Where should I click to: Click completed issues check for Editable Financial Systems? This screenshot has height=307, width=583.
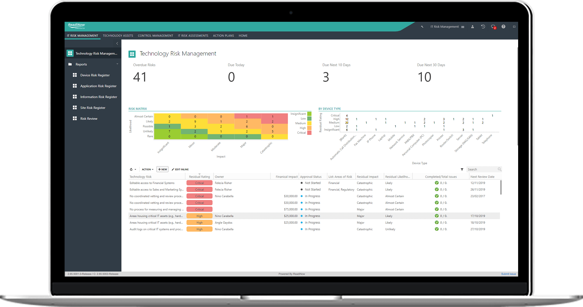click(436, 183)
